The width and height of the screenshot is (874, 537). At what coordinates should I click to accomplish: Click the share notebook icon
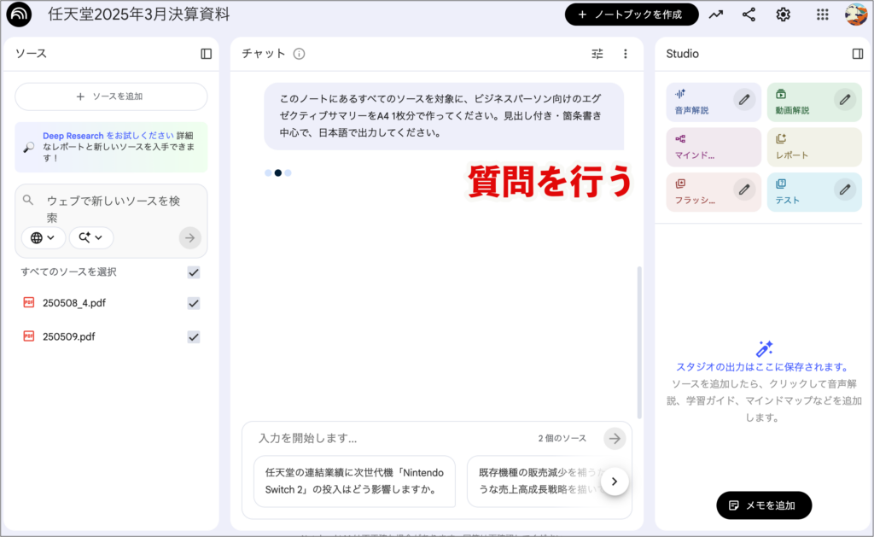click(x=749, y=15)
